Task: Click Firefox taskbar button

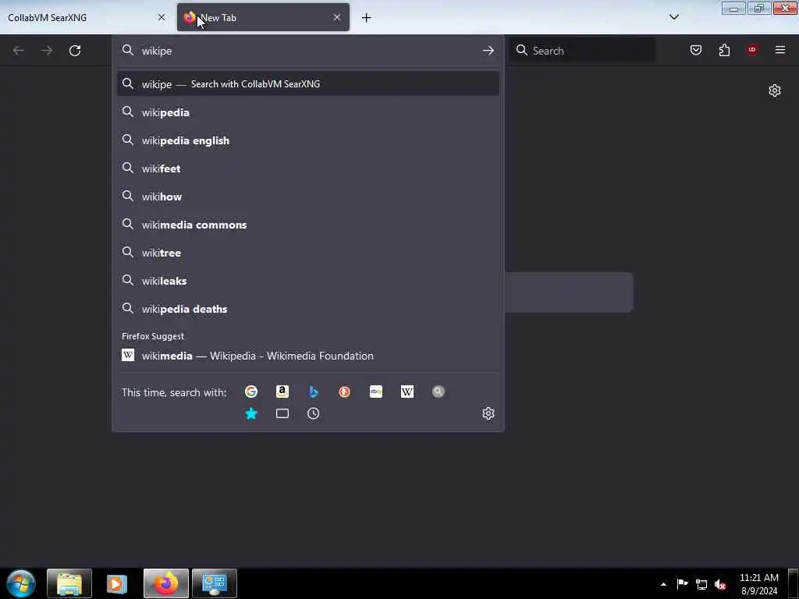Action: (x=165, y=583)
